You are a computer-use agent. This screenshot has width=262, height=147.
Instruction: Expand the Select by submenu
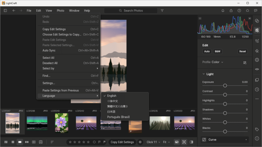point(68,68)
